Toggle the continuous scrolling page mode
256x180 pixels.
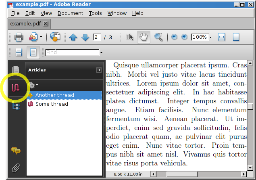pyautogui.click(x=33, y=52)
